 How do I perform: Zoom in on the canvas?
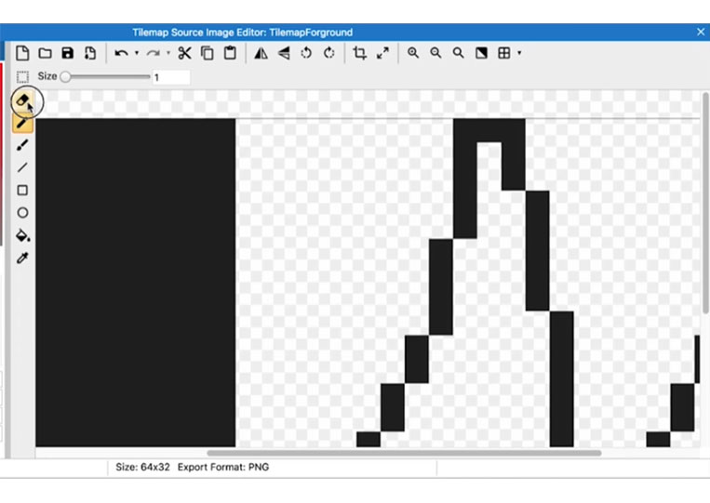[x=413, y=53]
